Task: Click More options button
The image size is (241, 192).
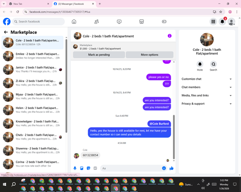Action: (x=149, y=55)
